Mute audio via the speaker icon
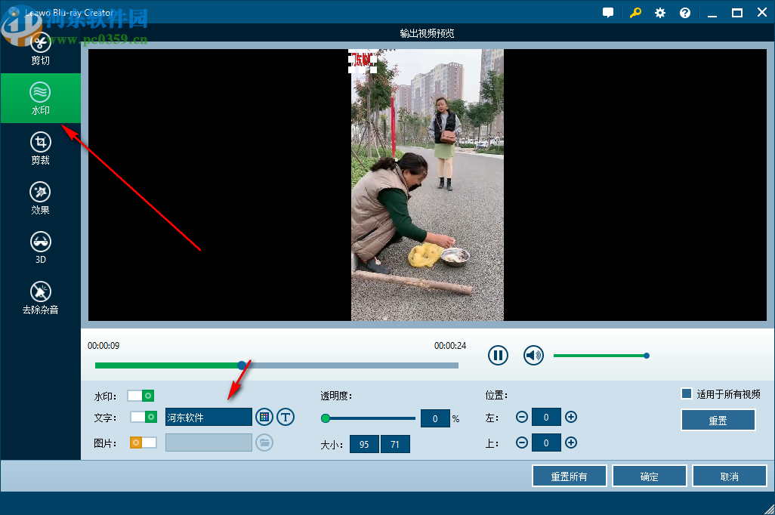This screenshot has height=515, width=775. click(533, 355)
